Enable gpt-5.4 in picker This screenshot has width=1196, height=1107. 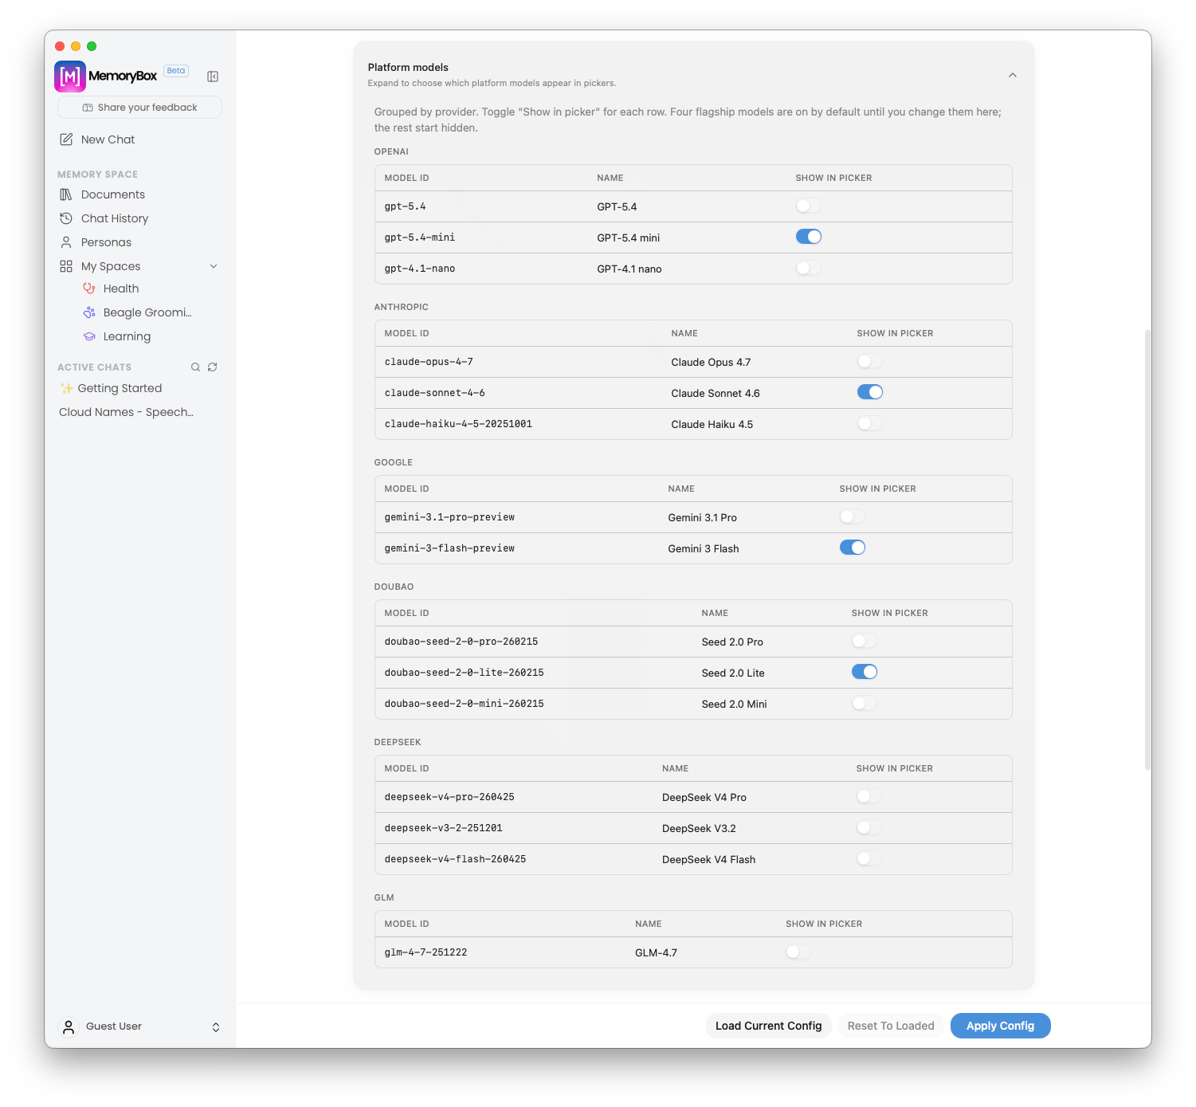coord(809,206)
